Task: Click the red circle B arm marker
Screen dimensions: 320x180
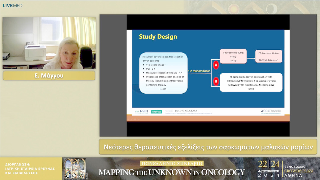Action: pyautogui.click(x=216, y=81)
